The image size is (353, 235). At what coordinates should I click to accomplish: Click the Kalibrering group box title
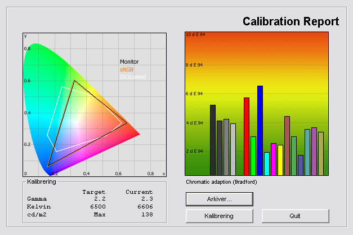(42, 181)
